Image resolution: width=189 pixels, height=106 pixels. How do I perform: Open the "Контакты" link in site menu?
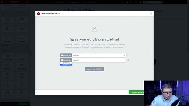tap(159, 11)
